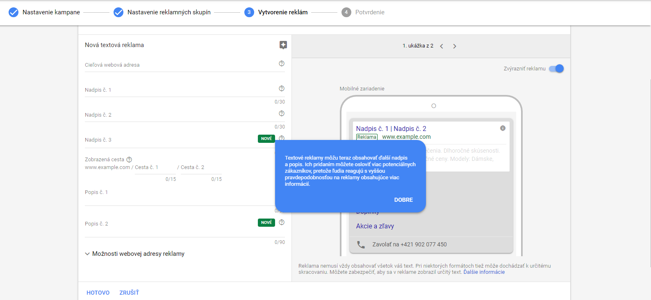This screenshot has width=651, height=300.
Task: Click the NOVÉ badge beside Nadpis č. 3
Action: tap(266, 139)
